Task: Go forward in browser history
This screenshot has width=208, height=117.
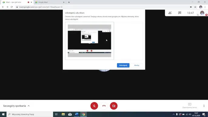Action: tap(7, 7)
